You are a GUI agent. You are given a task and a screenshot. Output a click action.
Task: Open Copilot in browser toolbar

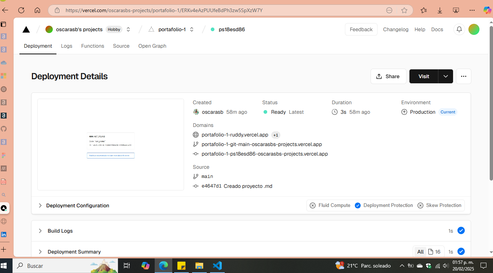[487, 10]
